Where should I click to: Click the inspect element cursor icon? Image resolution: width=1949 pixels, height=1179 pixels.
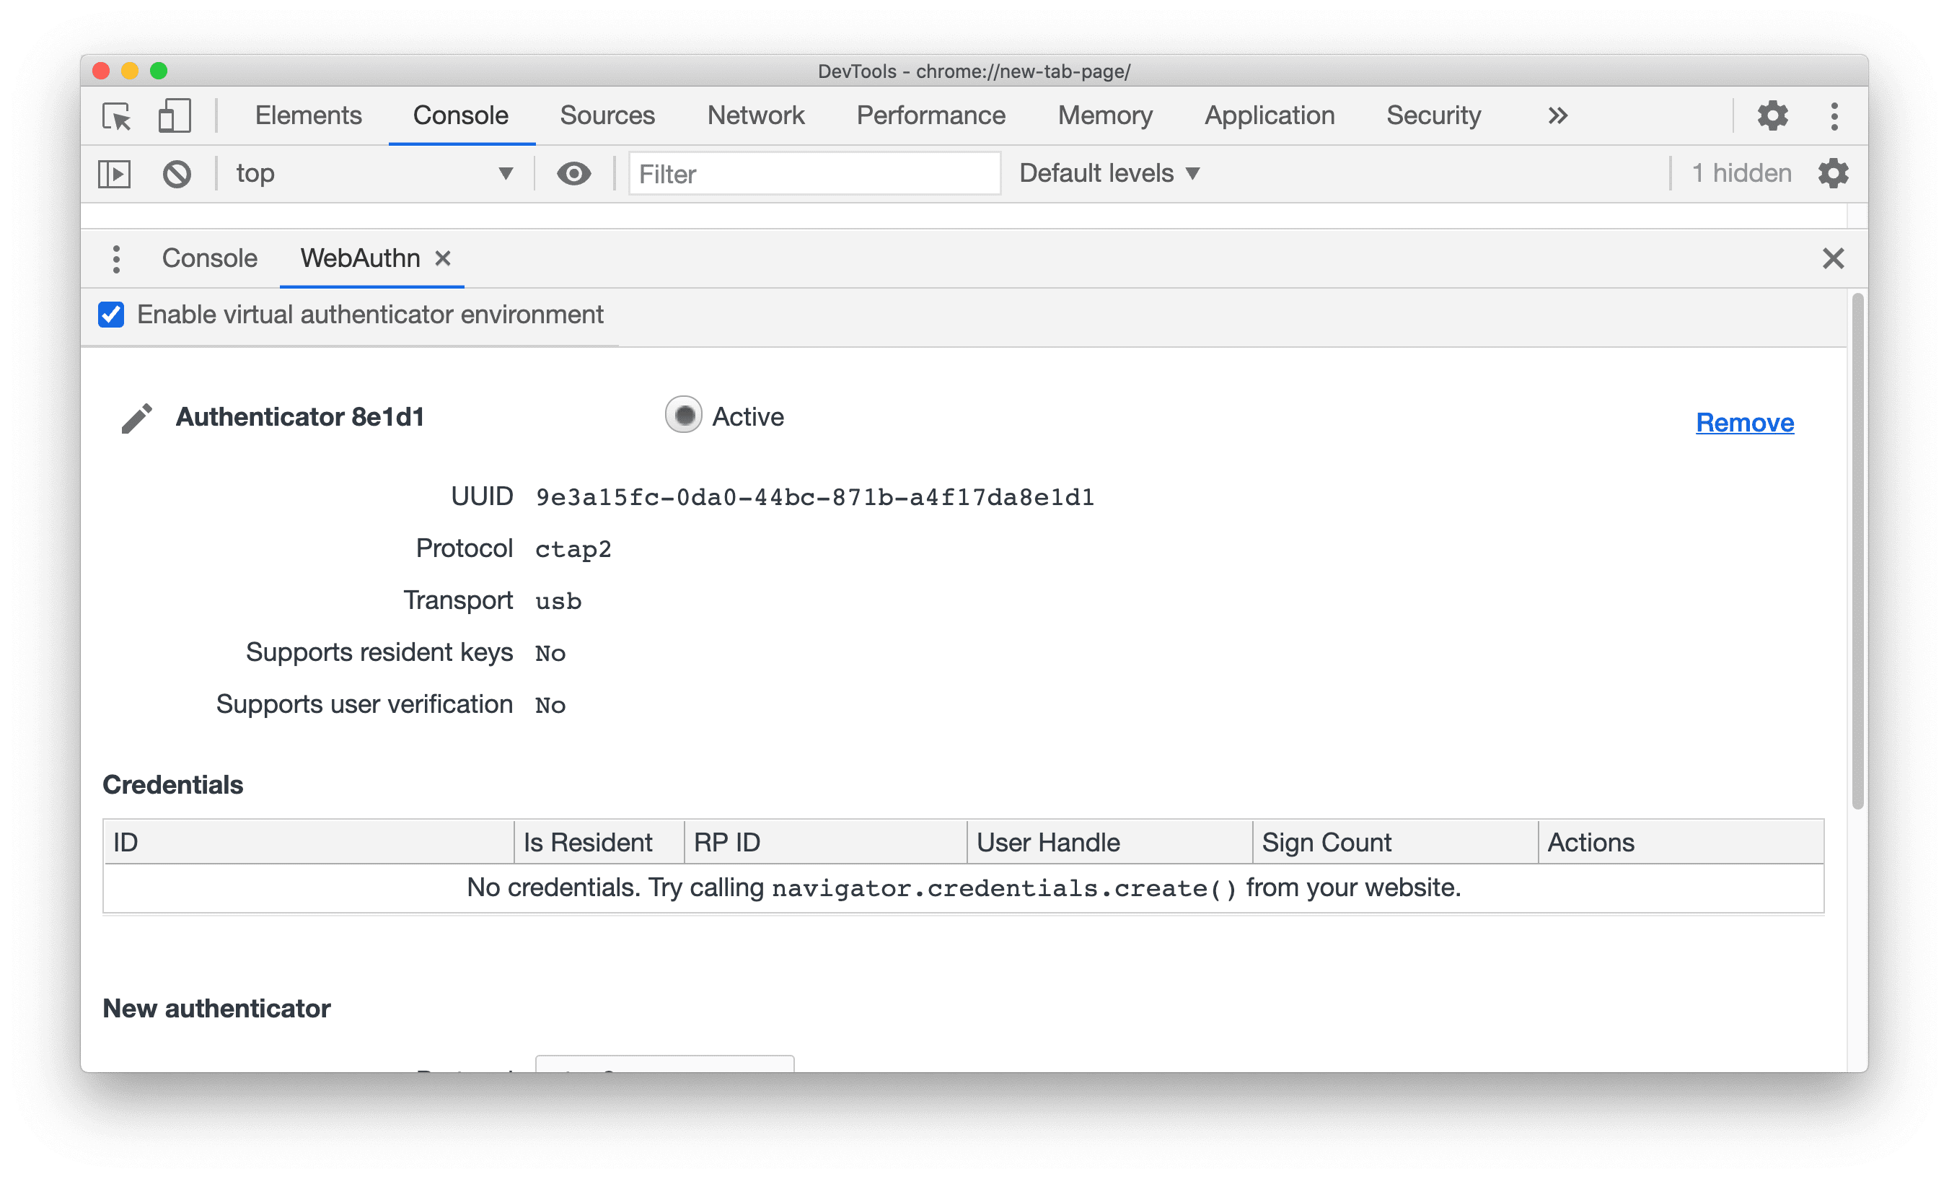click(x=115, y=117)
